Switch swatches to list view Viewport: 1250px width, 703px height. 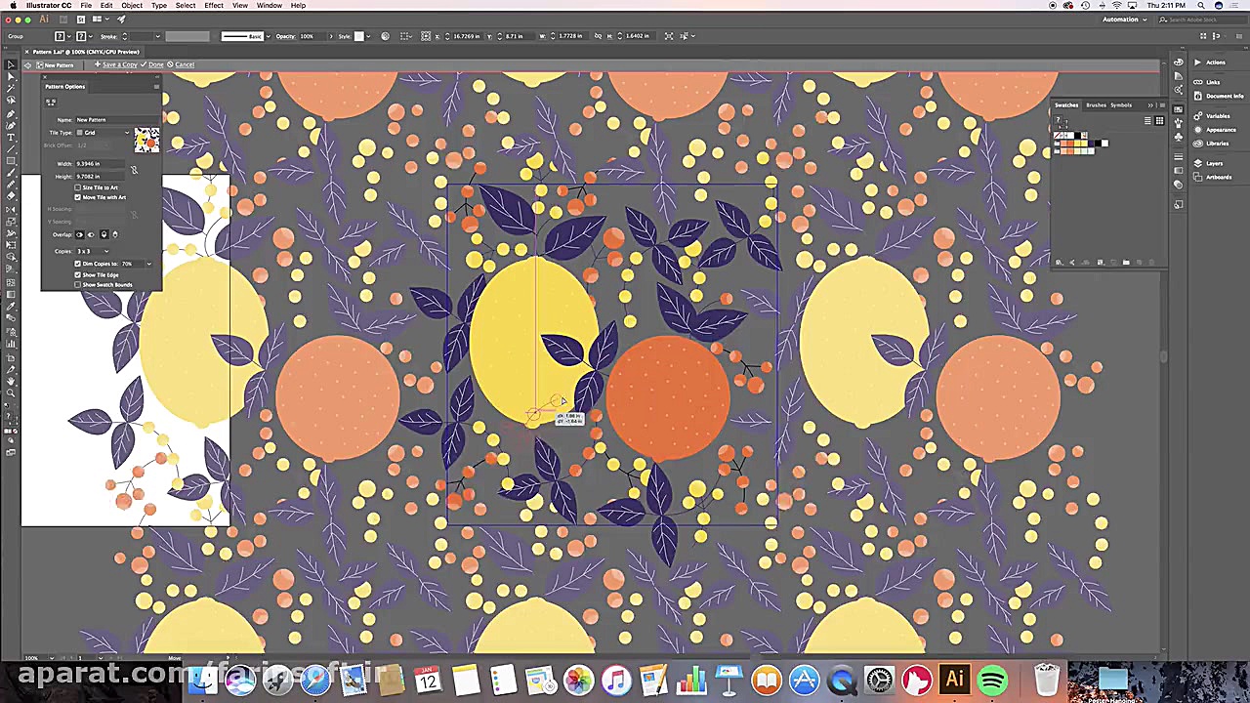click(1147, 121)
